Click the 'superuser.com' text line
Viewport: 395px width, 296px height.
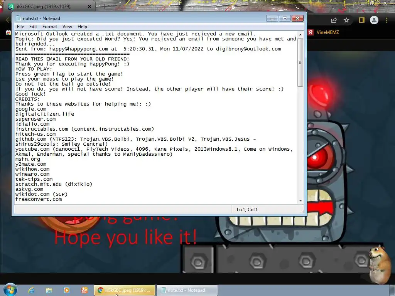(x=35, y=119)
